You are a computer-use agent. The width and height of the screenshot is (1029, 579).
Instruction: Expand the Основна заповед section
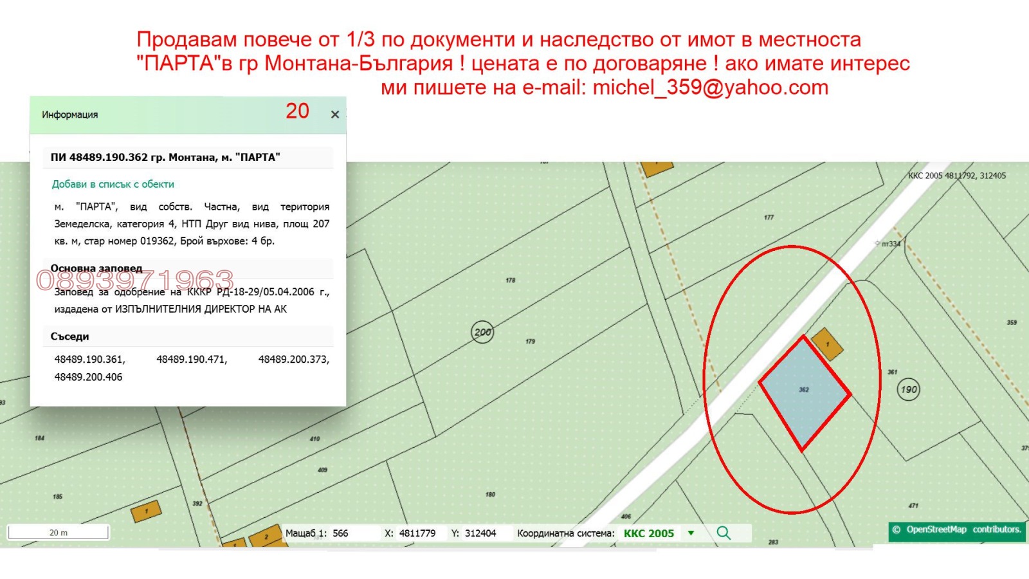(x=96, y=269)
